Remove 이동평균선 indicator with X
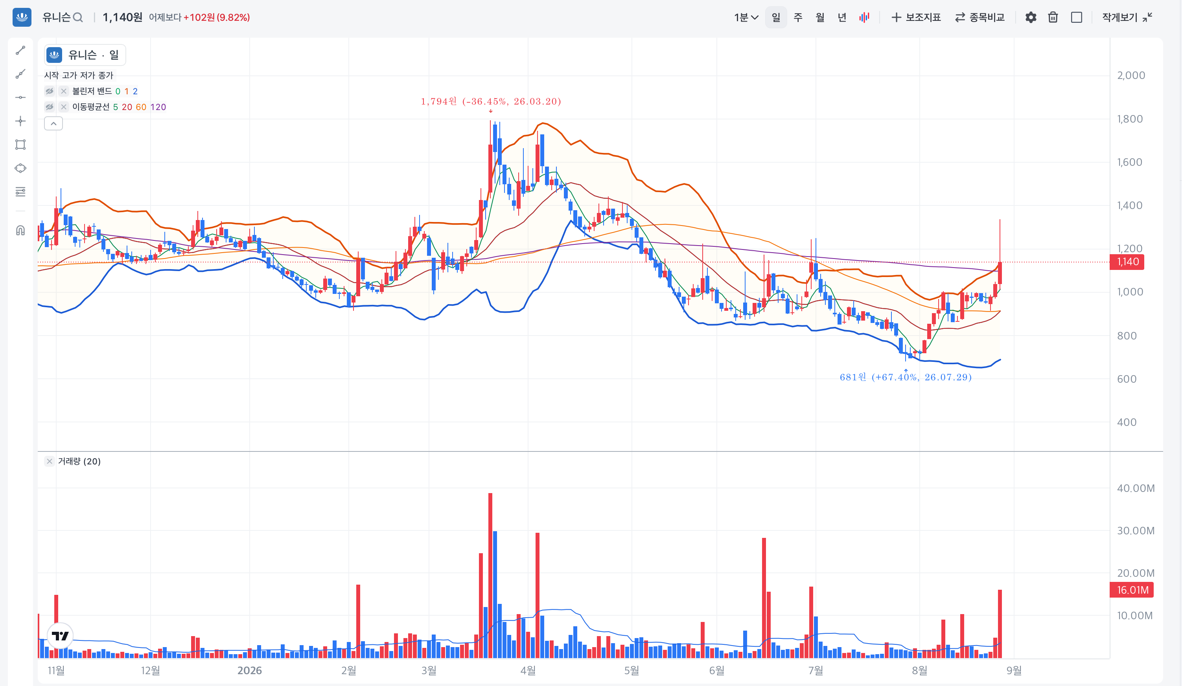 point(64,107)
